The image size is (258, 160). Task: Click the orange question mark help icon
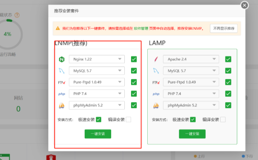(17, 15)
